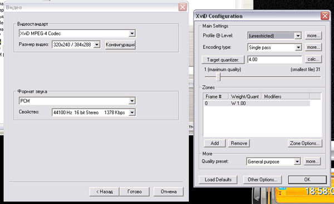Close the Видео dialog window
334x204 pixels.
point(183,7)
